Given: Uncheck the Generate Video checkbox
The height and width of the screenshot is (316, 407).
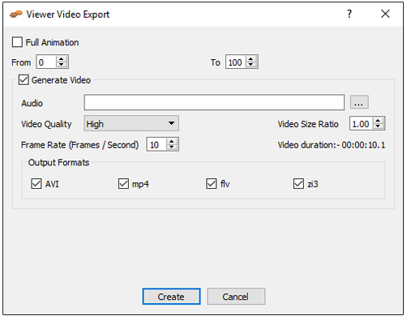Looking at the screenshot, I should click(24, 80).
